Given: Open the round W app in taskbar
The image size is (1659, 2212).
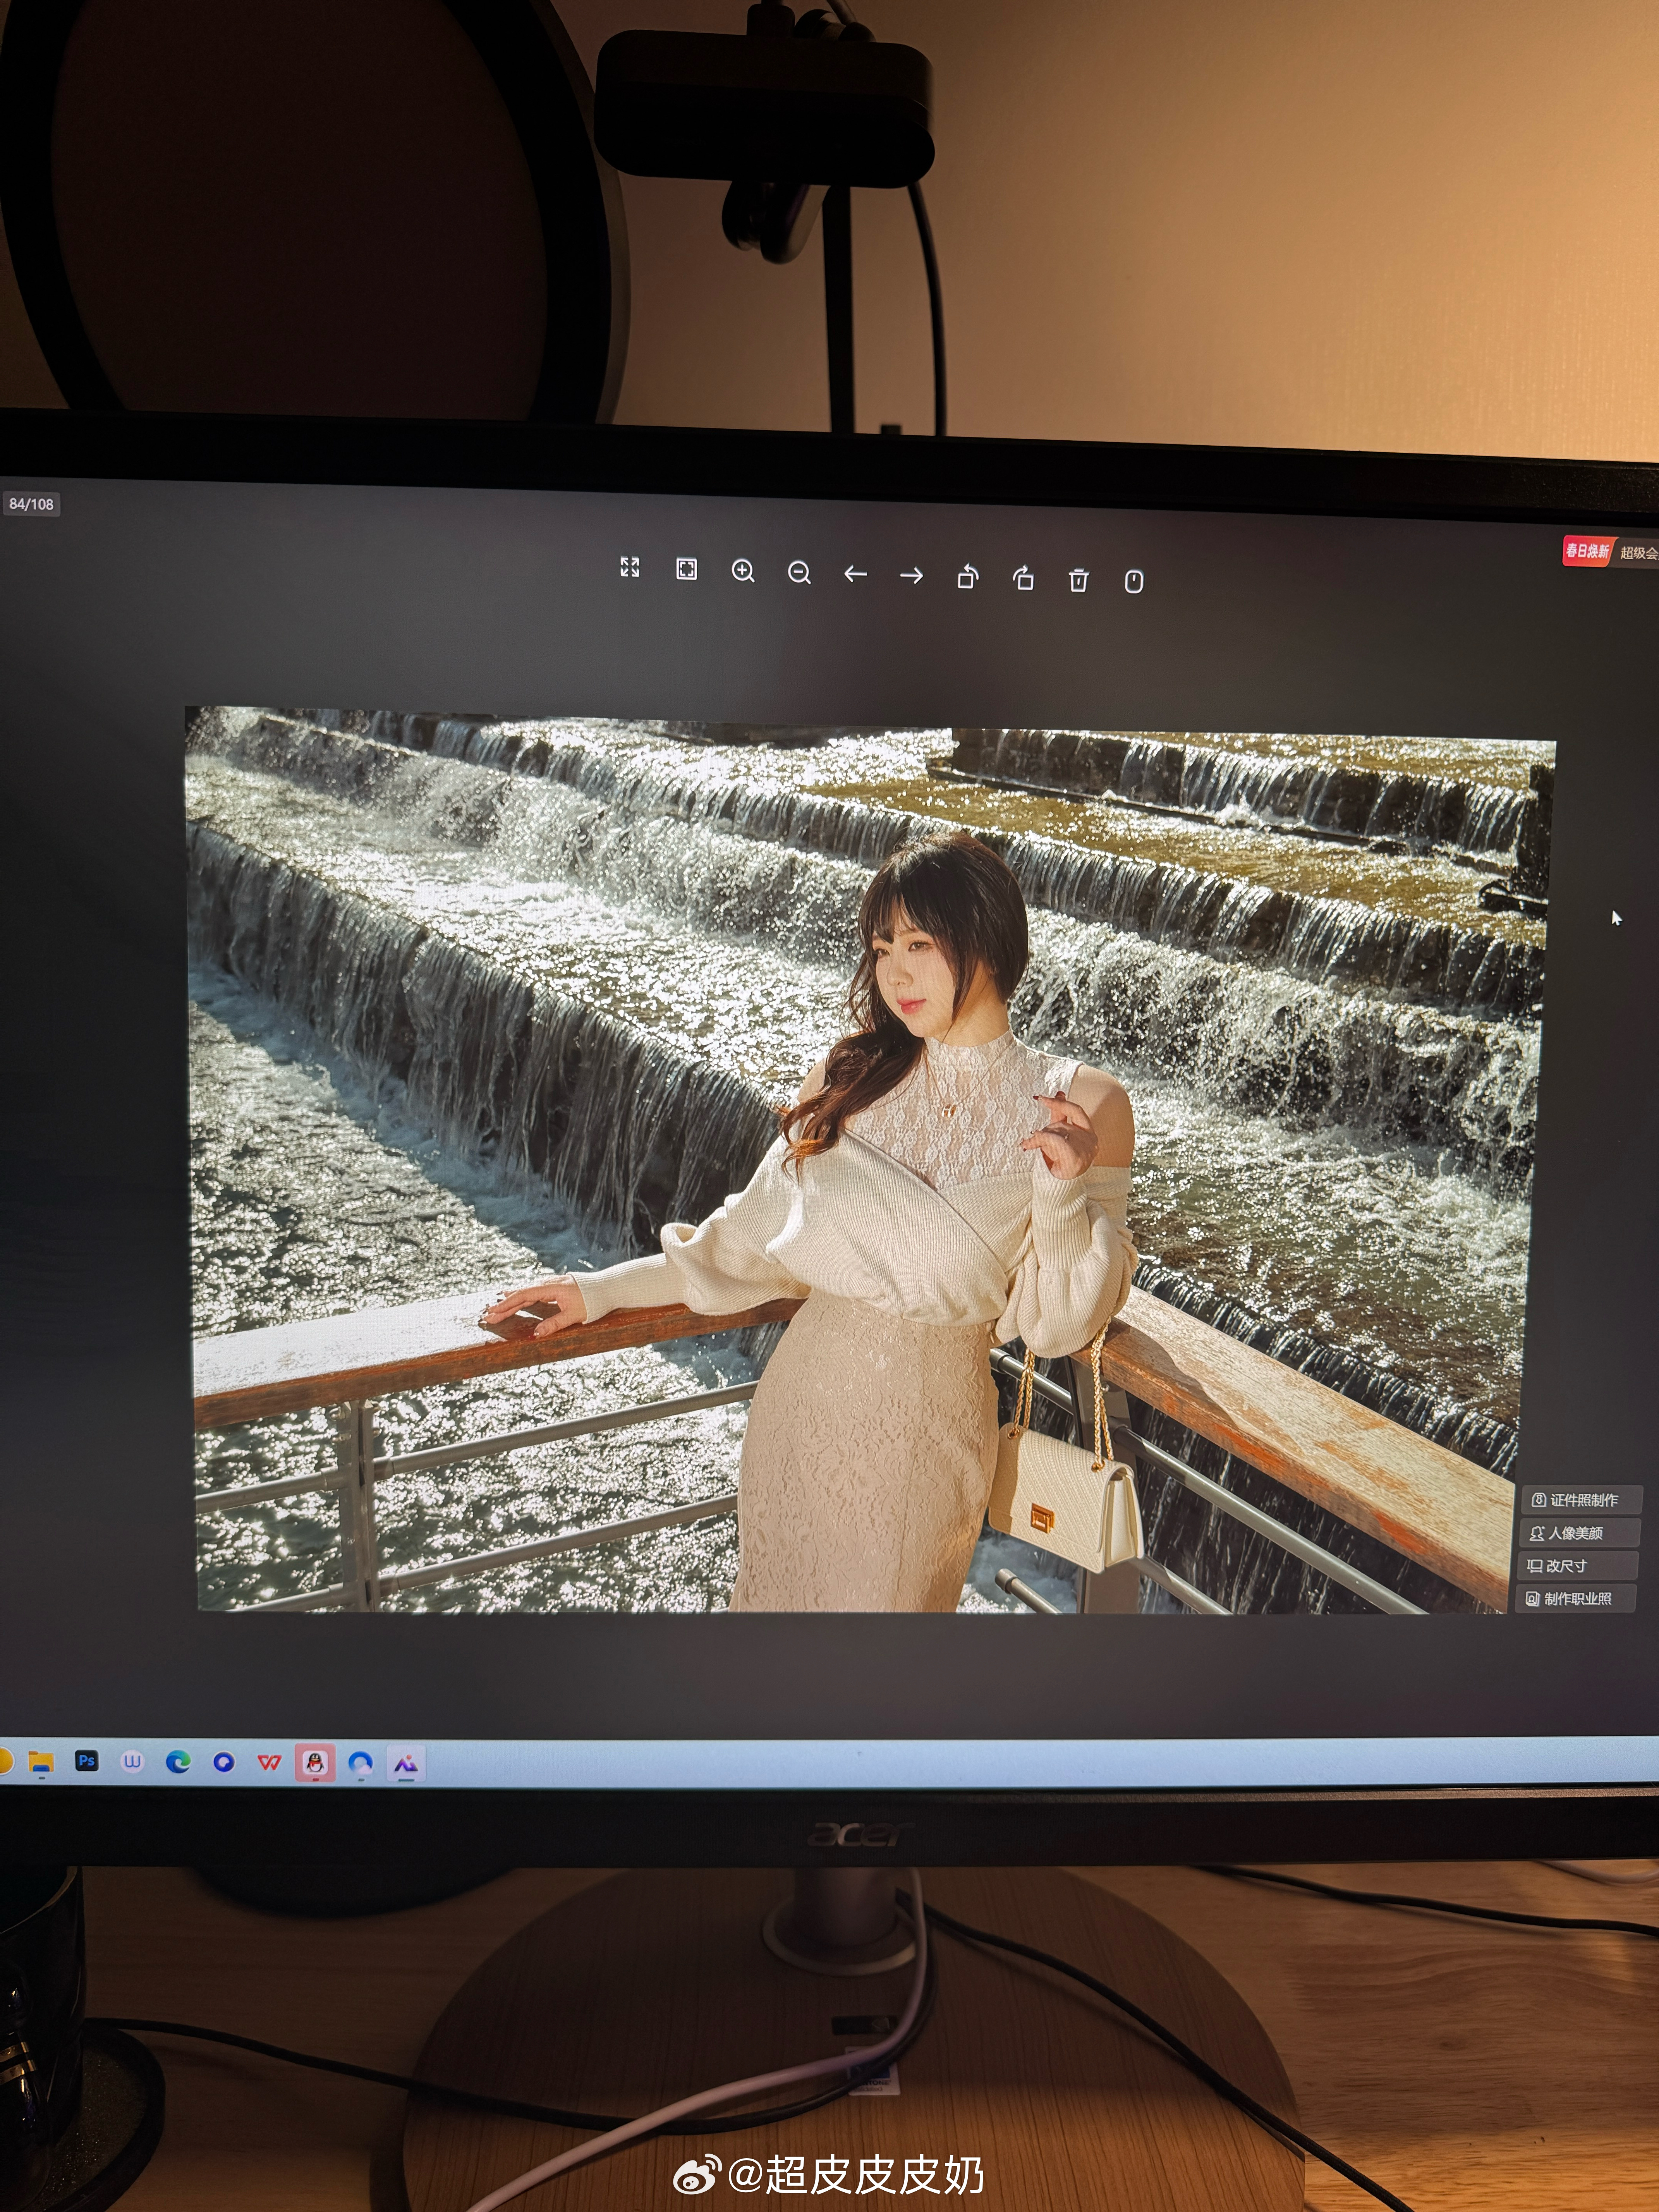Looking at the screenshot, I should [132, 1762].
